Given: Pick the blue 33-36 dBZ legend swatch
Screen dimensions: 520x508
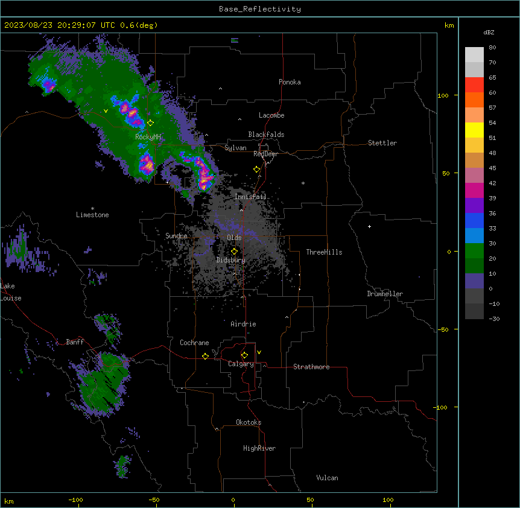Looking at the screenshot, I should [474, 220].
